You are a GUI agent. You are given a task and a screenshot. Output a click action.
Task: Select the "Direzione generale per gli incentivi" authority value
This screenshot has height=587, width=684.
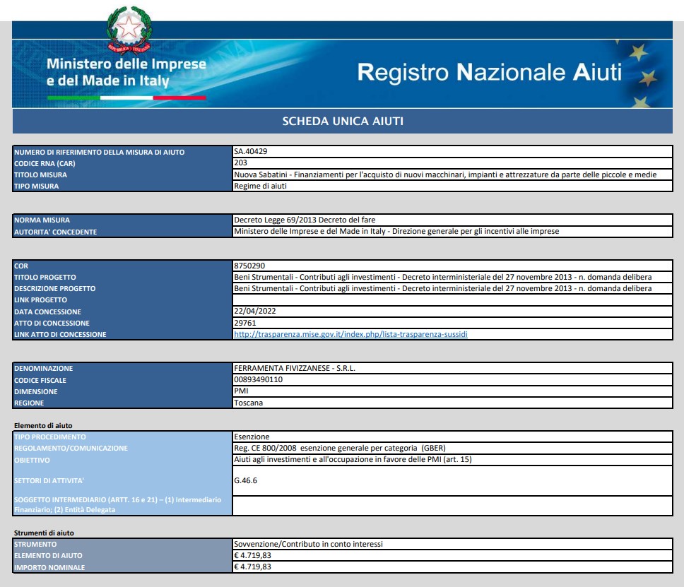click(x=396, y=231)
